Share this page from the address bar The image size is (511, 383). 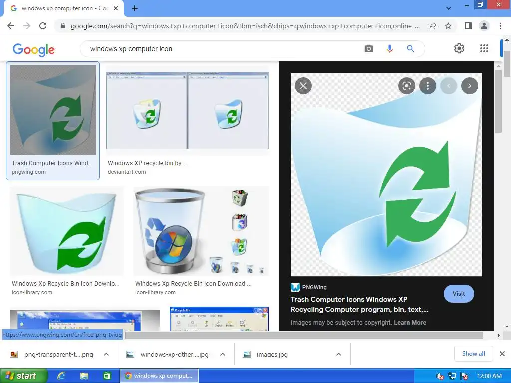pos(432,26)
